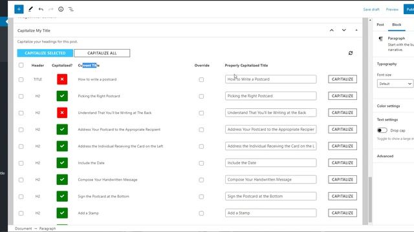Click green check for Compose Your Handwritten Message
414x232 pixels.
pos(62,179)
